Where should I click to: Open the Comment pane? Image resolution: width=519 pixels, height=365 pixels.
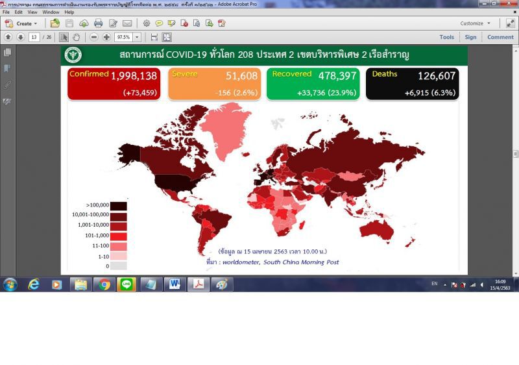pos(500,37)
